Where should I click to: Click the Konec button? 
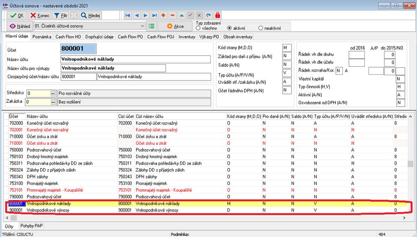click(40, 15)
